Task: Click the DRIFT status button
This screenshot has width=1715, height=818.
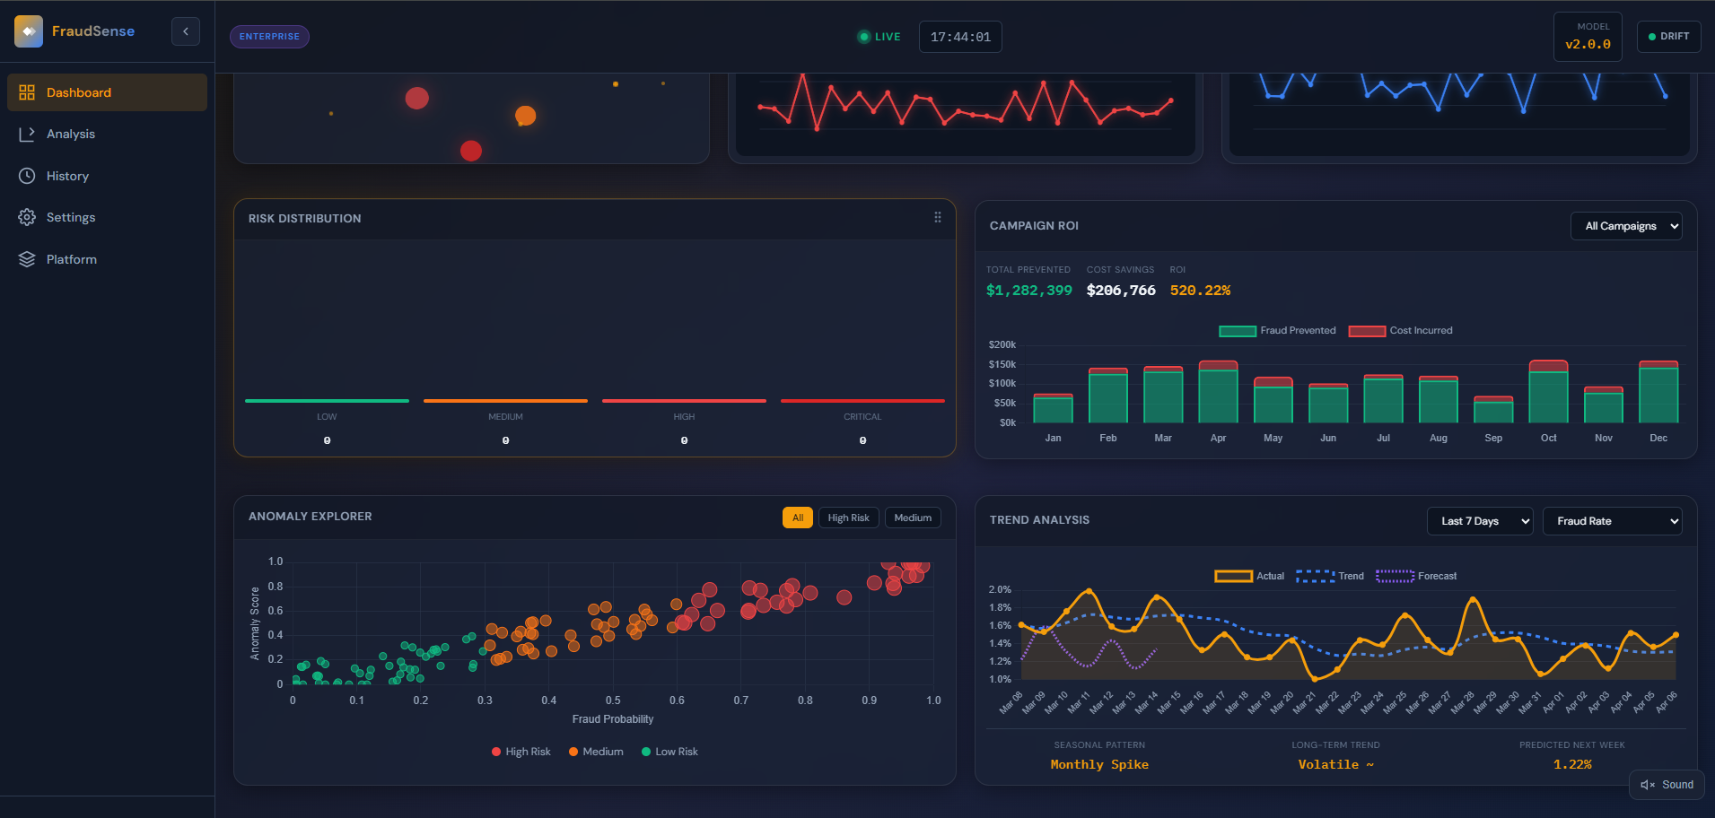Action: [x=1668, y=37]
